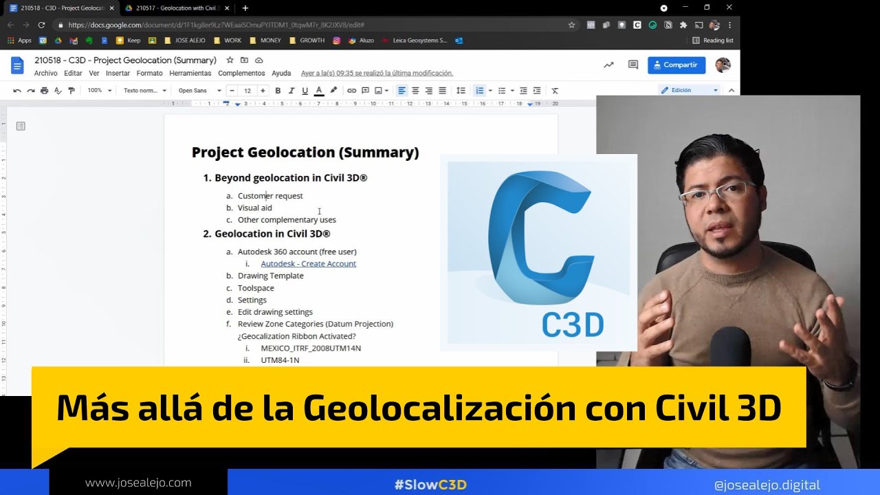Toggle underline formatting
The height and width of the screenshot is (495, 880).
pyautogui.click(x=305, y=91)
